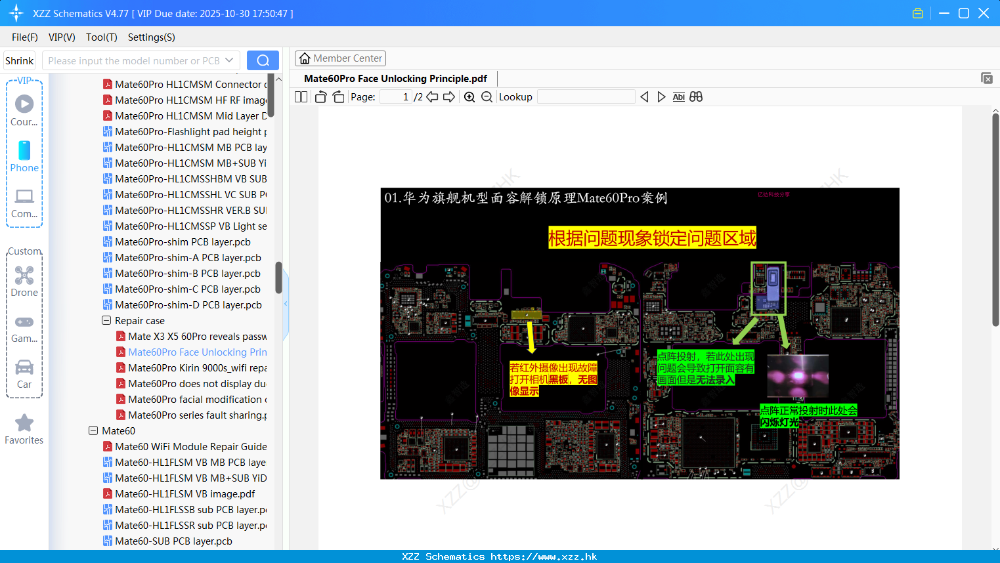The width and height of the screenshot is (1000, 563).
Task: Collapse the Repair case tree folder
Action: click(x=106, y=321)
